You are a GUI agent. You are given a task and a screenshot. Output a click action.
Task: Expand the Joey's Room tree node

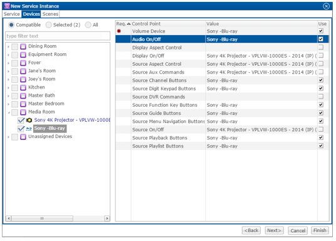(8, 80)
